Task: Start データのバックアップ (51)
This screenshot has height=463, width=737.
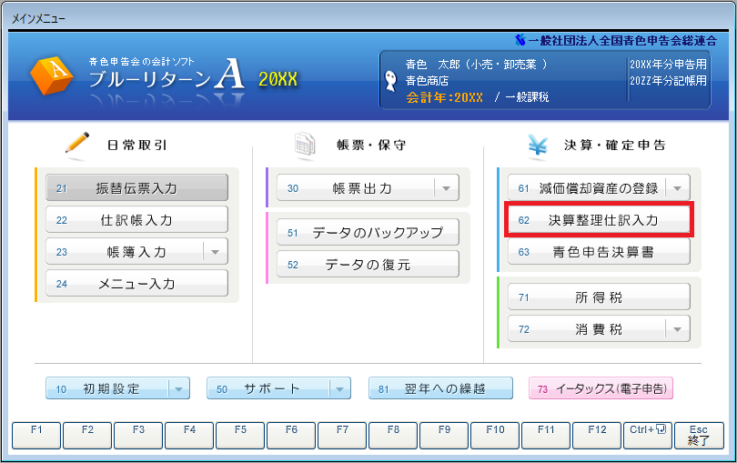Action: 368,233
